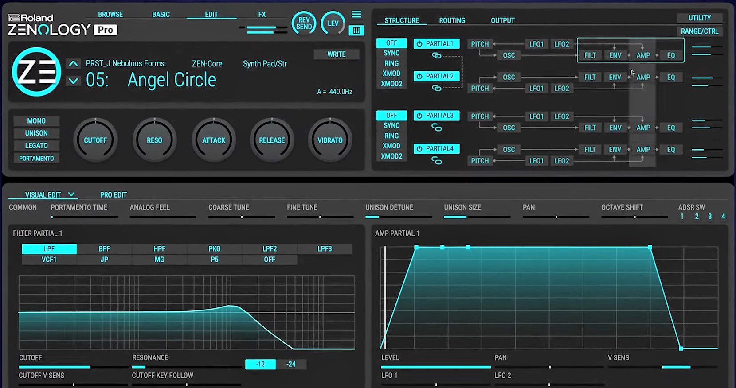This screenshot has height=388, width=736.
Task: Open RANGE/CTRL settings
Action: pos(699,31)
